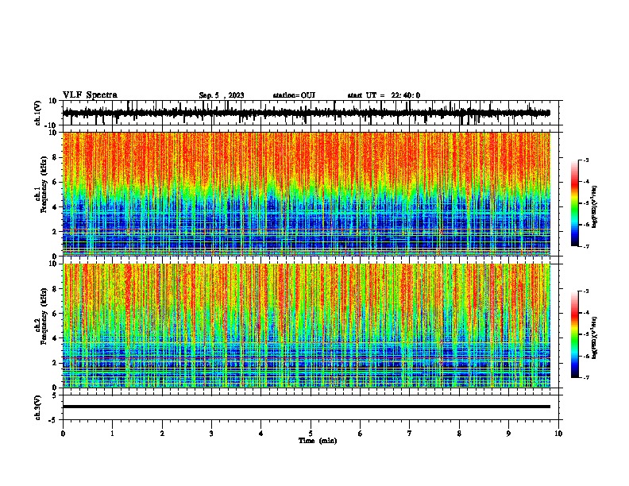Click the "start UT = 22:40: 0" header text

coord(384,95)
